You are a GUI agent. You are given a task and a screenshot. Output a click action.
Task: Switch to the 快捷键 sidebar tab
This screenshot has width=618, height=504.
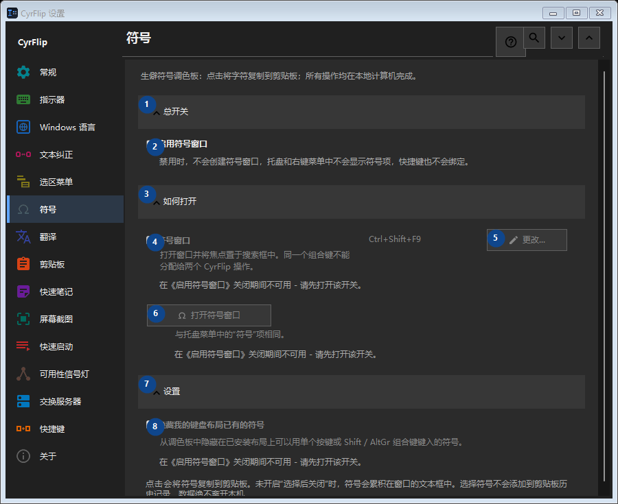(65, 429)
